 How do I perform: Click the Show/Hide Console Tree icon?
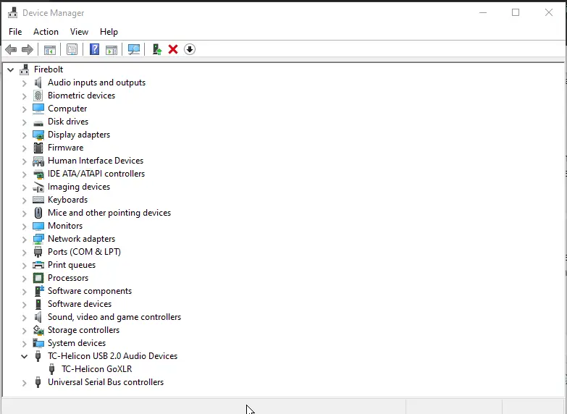[x=50, y=49]
